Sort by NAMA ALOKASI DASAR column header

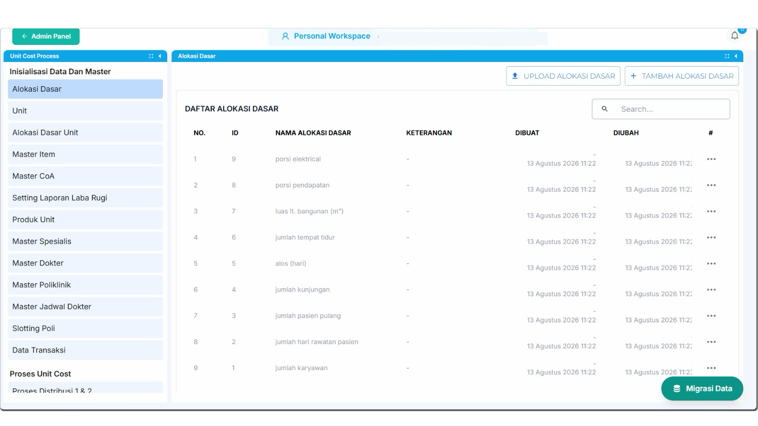(x=313, y=133)
